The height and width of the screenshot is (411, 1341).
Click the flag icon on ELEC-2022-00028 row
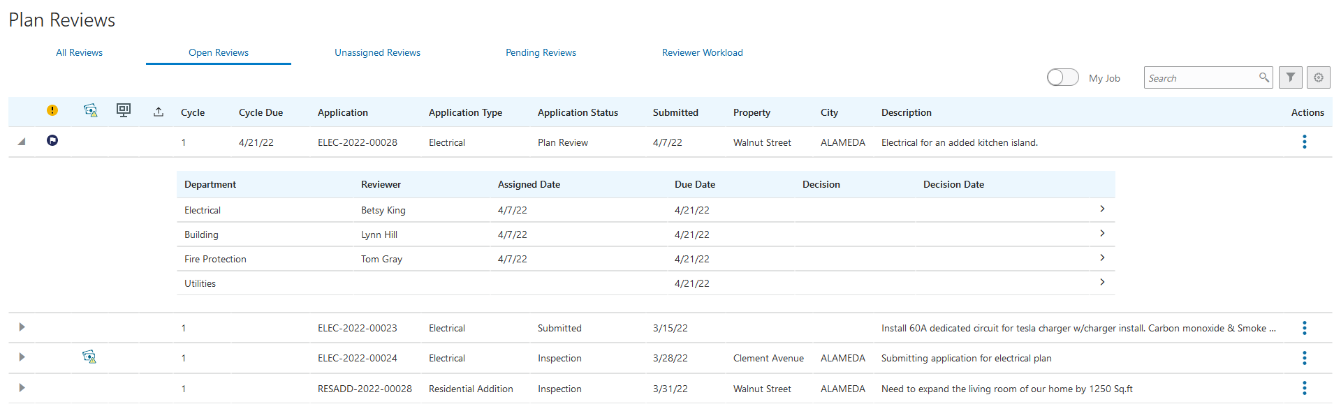tap(52, 140)
